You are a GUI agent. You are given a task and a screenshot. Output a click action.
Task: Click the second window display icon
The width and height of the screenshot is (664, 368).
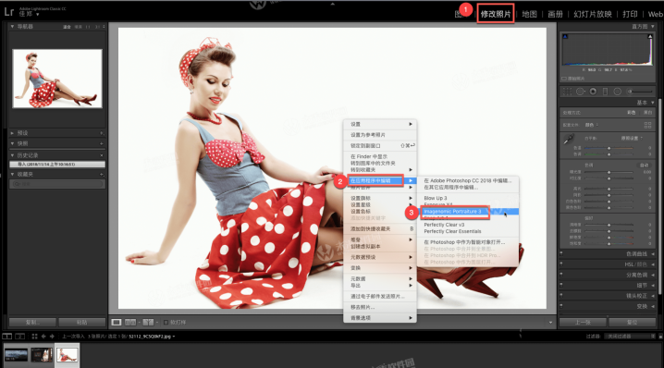20,337
